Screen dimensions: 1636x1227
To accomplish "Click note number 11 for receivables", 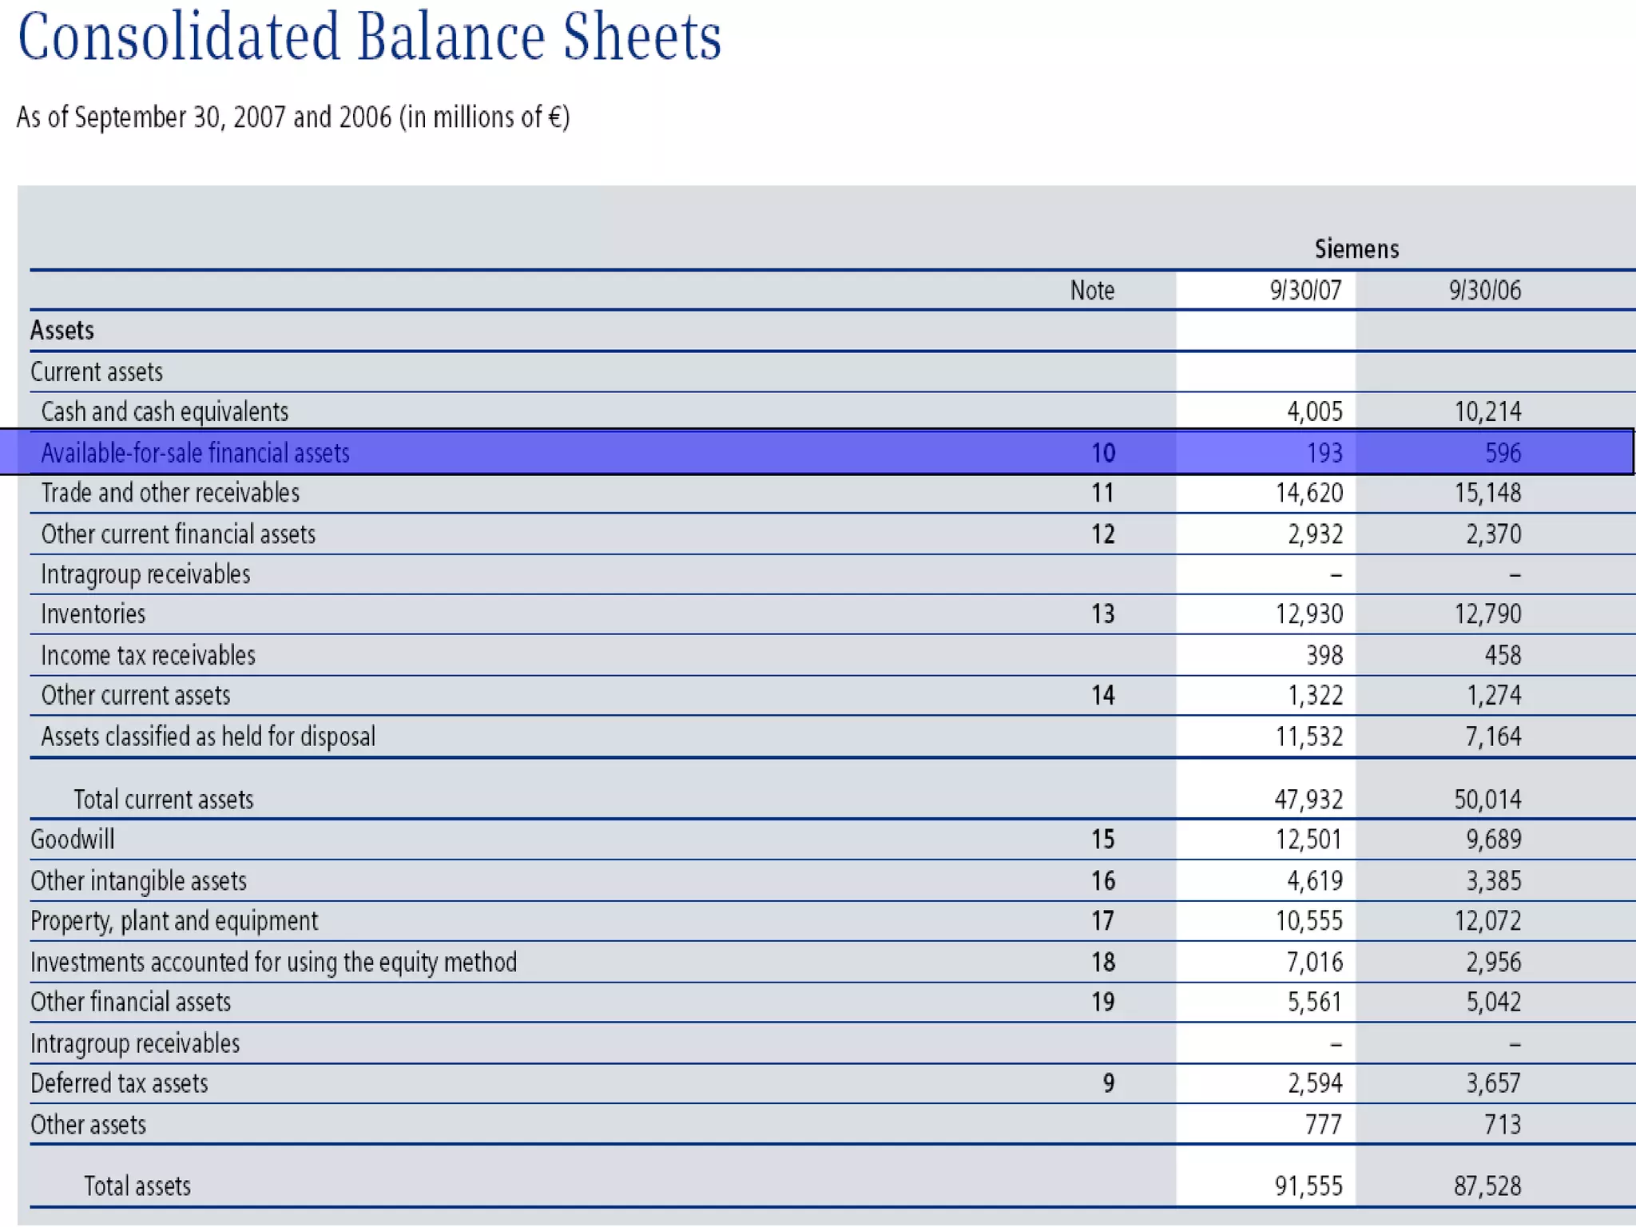I will click(x=1102, y=493).
